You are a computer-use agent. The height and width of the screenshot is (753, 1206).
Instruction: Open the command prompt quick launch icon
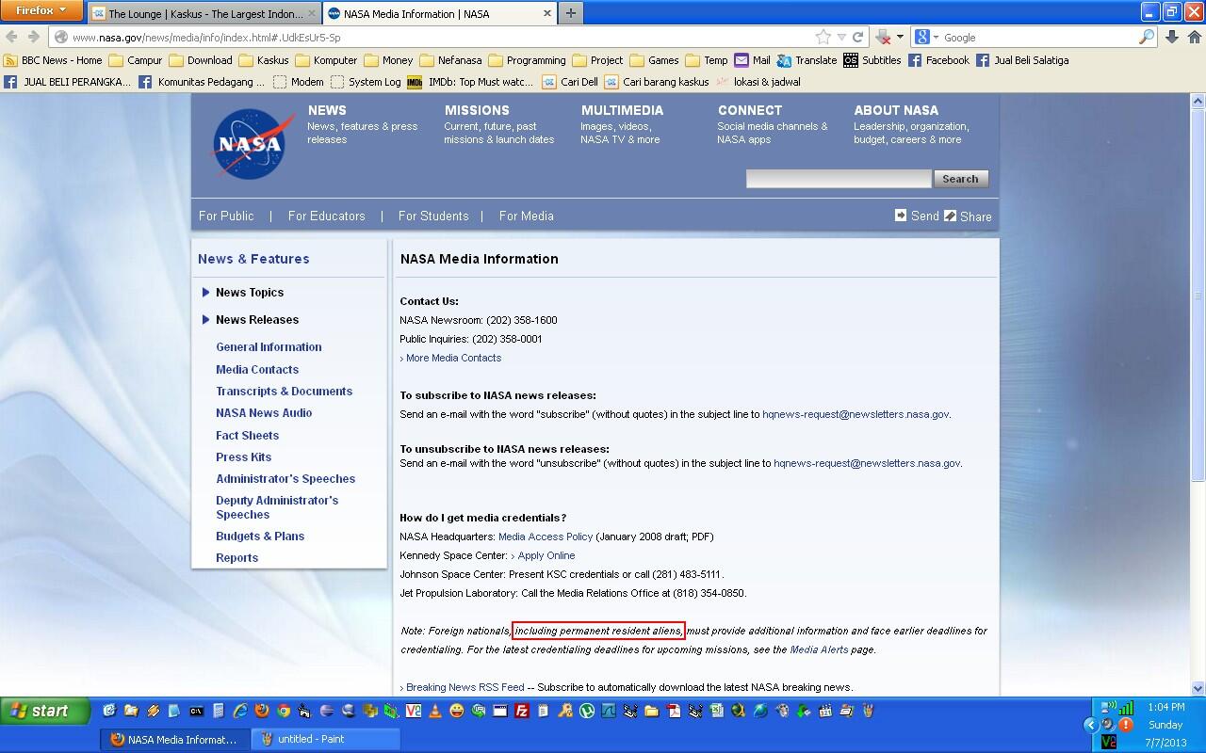pyautogui.click(x=196, y=711)
